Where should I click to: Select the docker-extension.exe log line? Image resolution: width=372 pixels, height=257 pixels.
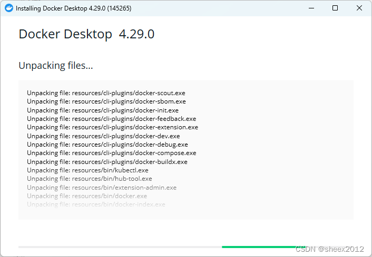pyautogui.click(x=112, y=127)
